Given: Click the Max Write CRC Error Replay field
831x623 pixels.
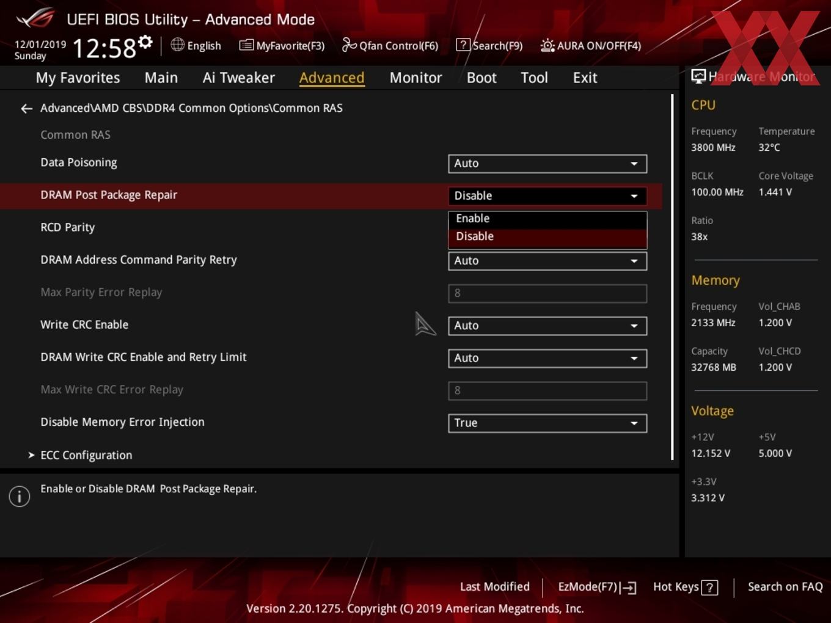Looking at the screenshot, I should click(547, 390).
